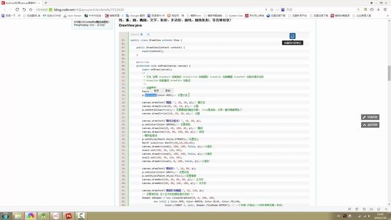Click the browser back arrow
Viewport: 391px width, 220px height.
5,10
